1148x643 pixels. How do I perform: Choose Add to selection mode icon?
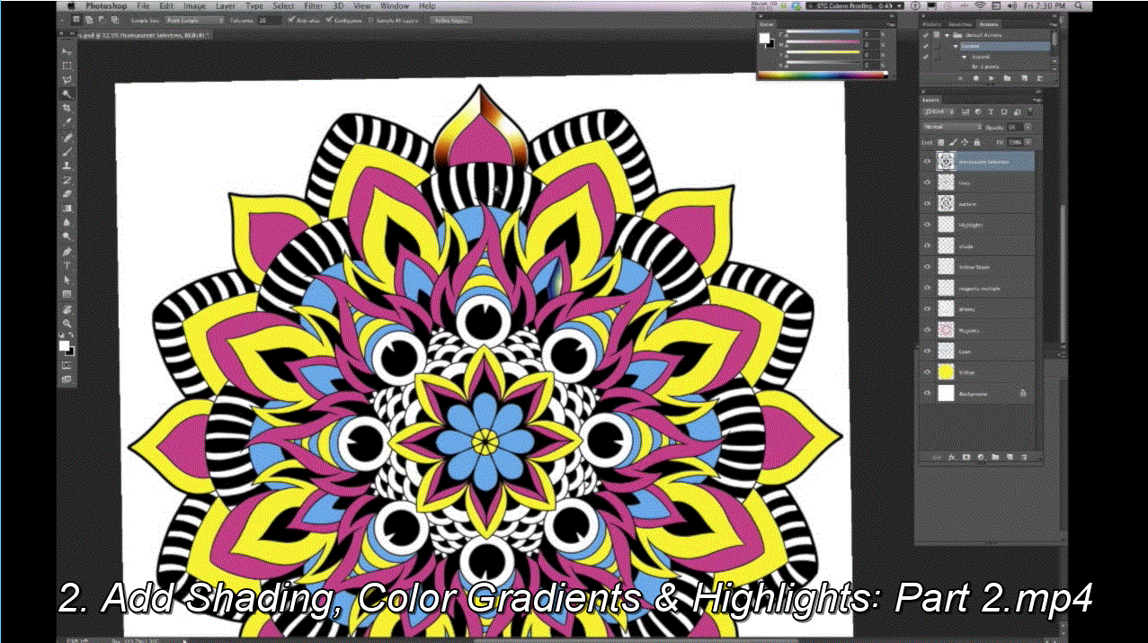pos(89,19)
